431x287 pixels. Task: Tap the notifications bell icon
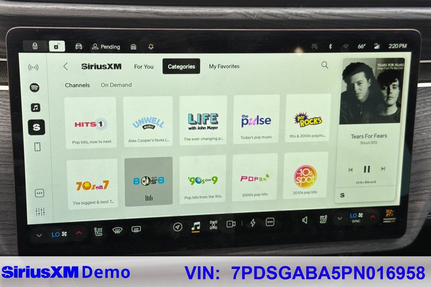pyautogui.click(x=151, y=47)
